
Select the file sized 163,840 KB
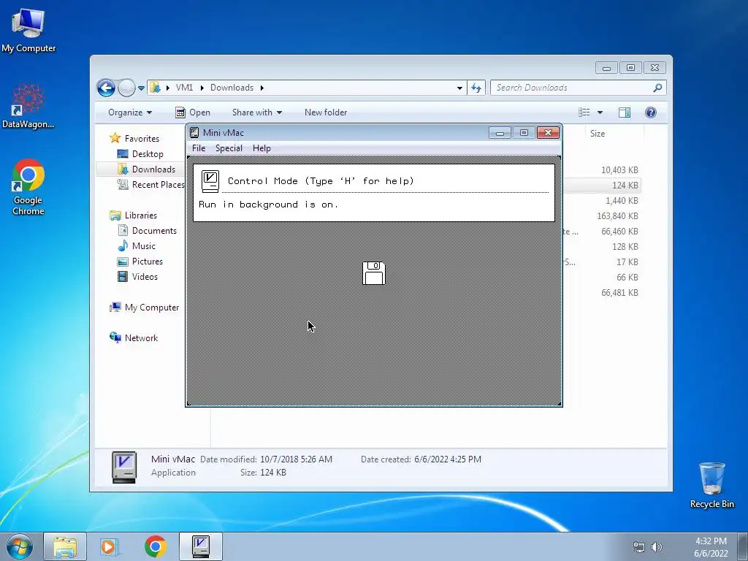coord(617,216)
